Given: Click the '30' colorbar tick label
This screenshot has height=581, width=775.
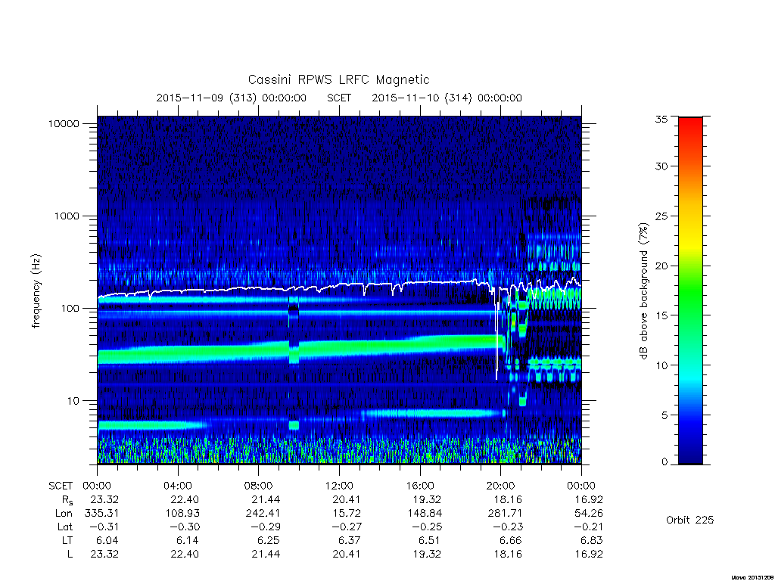Looking at the screenshot, I should 661,166.
